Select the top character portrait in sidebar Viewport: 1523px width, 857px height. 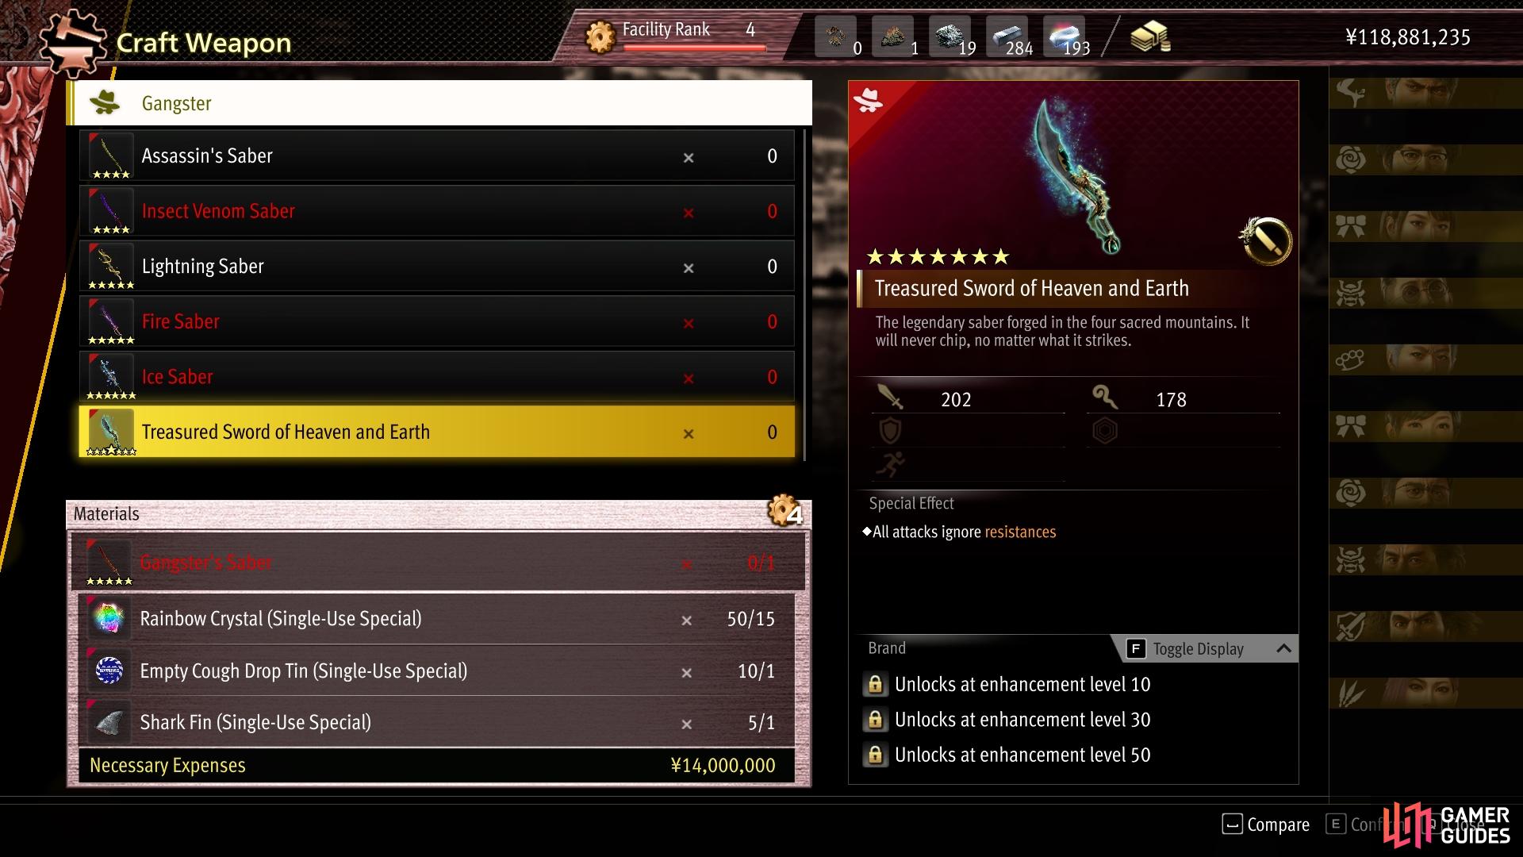1425,93
